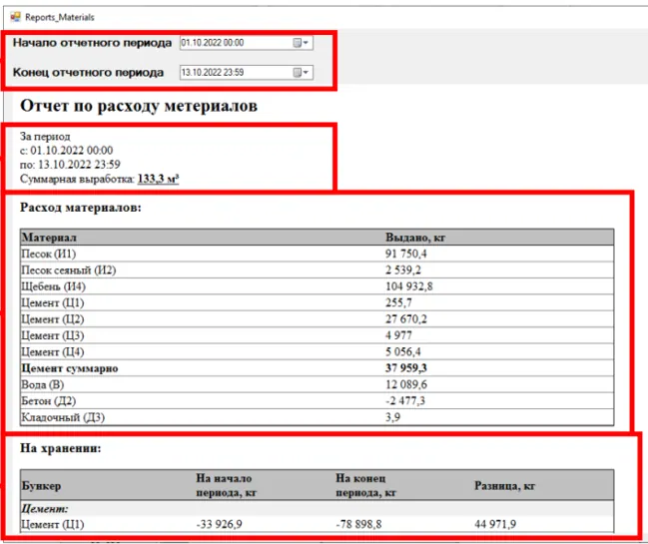Select the row 'Бетон (Д2)'
Screen dimensions: 648x544
coord(317,400)
